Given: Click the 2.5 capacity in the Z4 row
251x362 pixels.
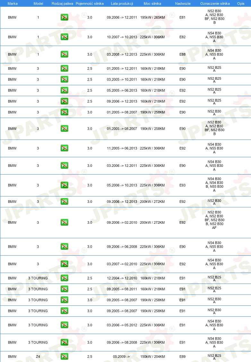Looking at the screenshot, I should [90, 357].
